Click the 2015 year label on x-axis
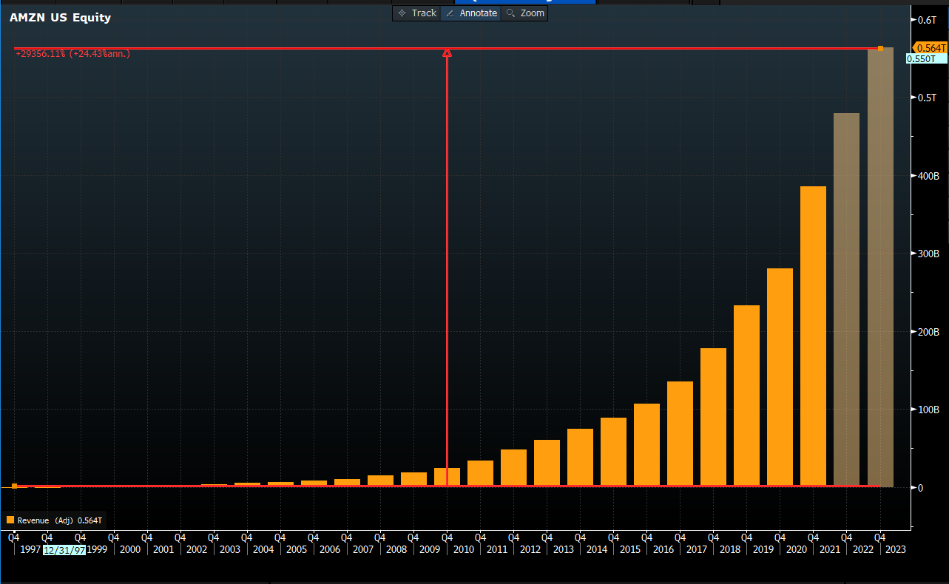 (630, 550)
